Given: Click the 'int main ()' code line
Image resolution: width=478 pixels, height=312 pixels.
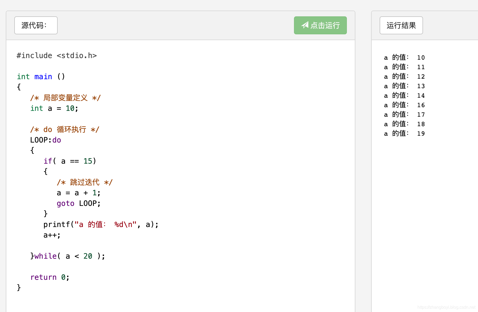Looking at the screenshot, I should pos(41,77).
